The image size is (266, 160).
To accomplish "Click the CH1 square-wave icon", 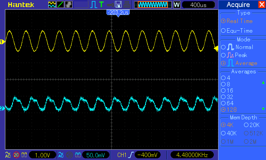I will (x=24, y=155).
